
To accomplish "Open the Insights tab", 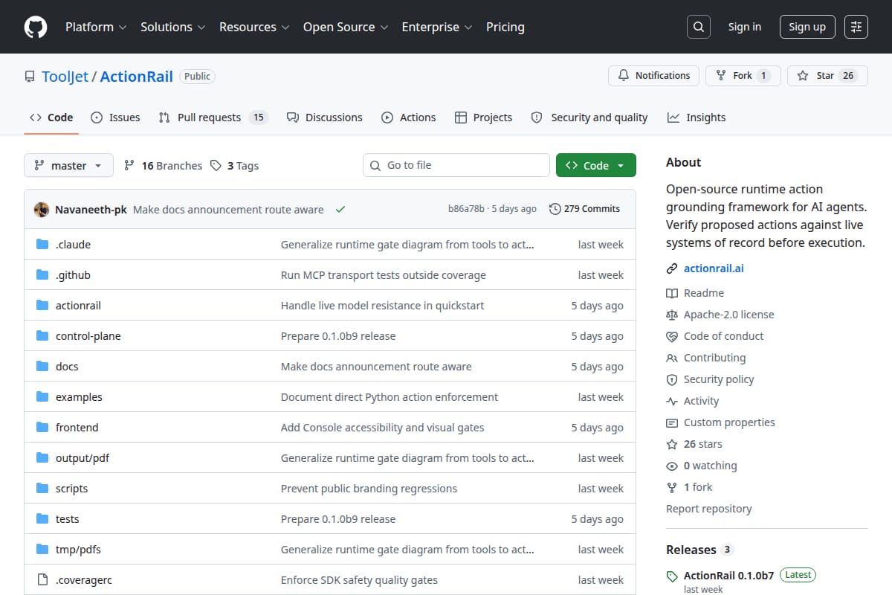I will [x=697, y=118].
